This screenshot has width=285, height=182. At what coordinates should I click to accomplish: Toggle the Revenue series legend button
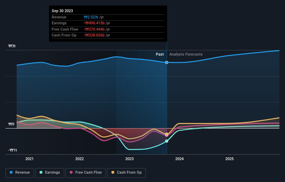pos(20,173)
